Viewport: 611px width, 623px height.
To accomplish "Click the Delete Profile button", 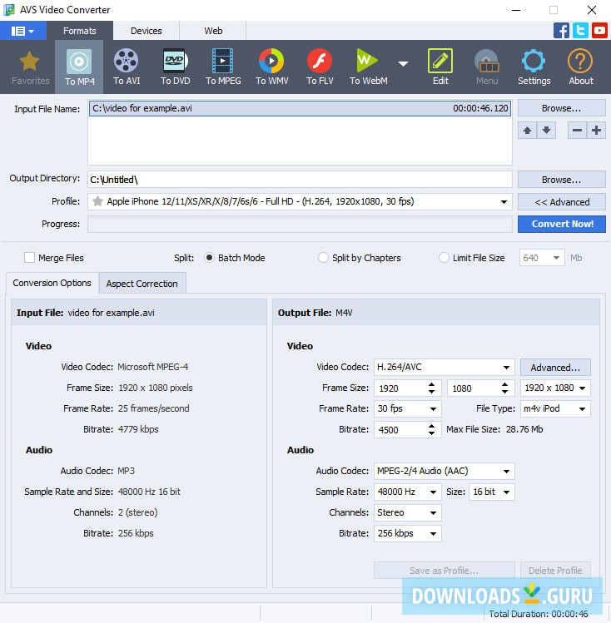I will tap(555, 571).
